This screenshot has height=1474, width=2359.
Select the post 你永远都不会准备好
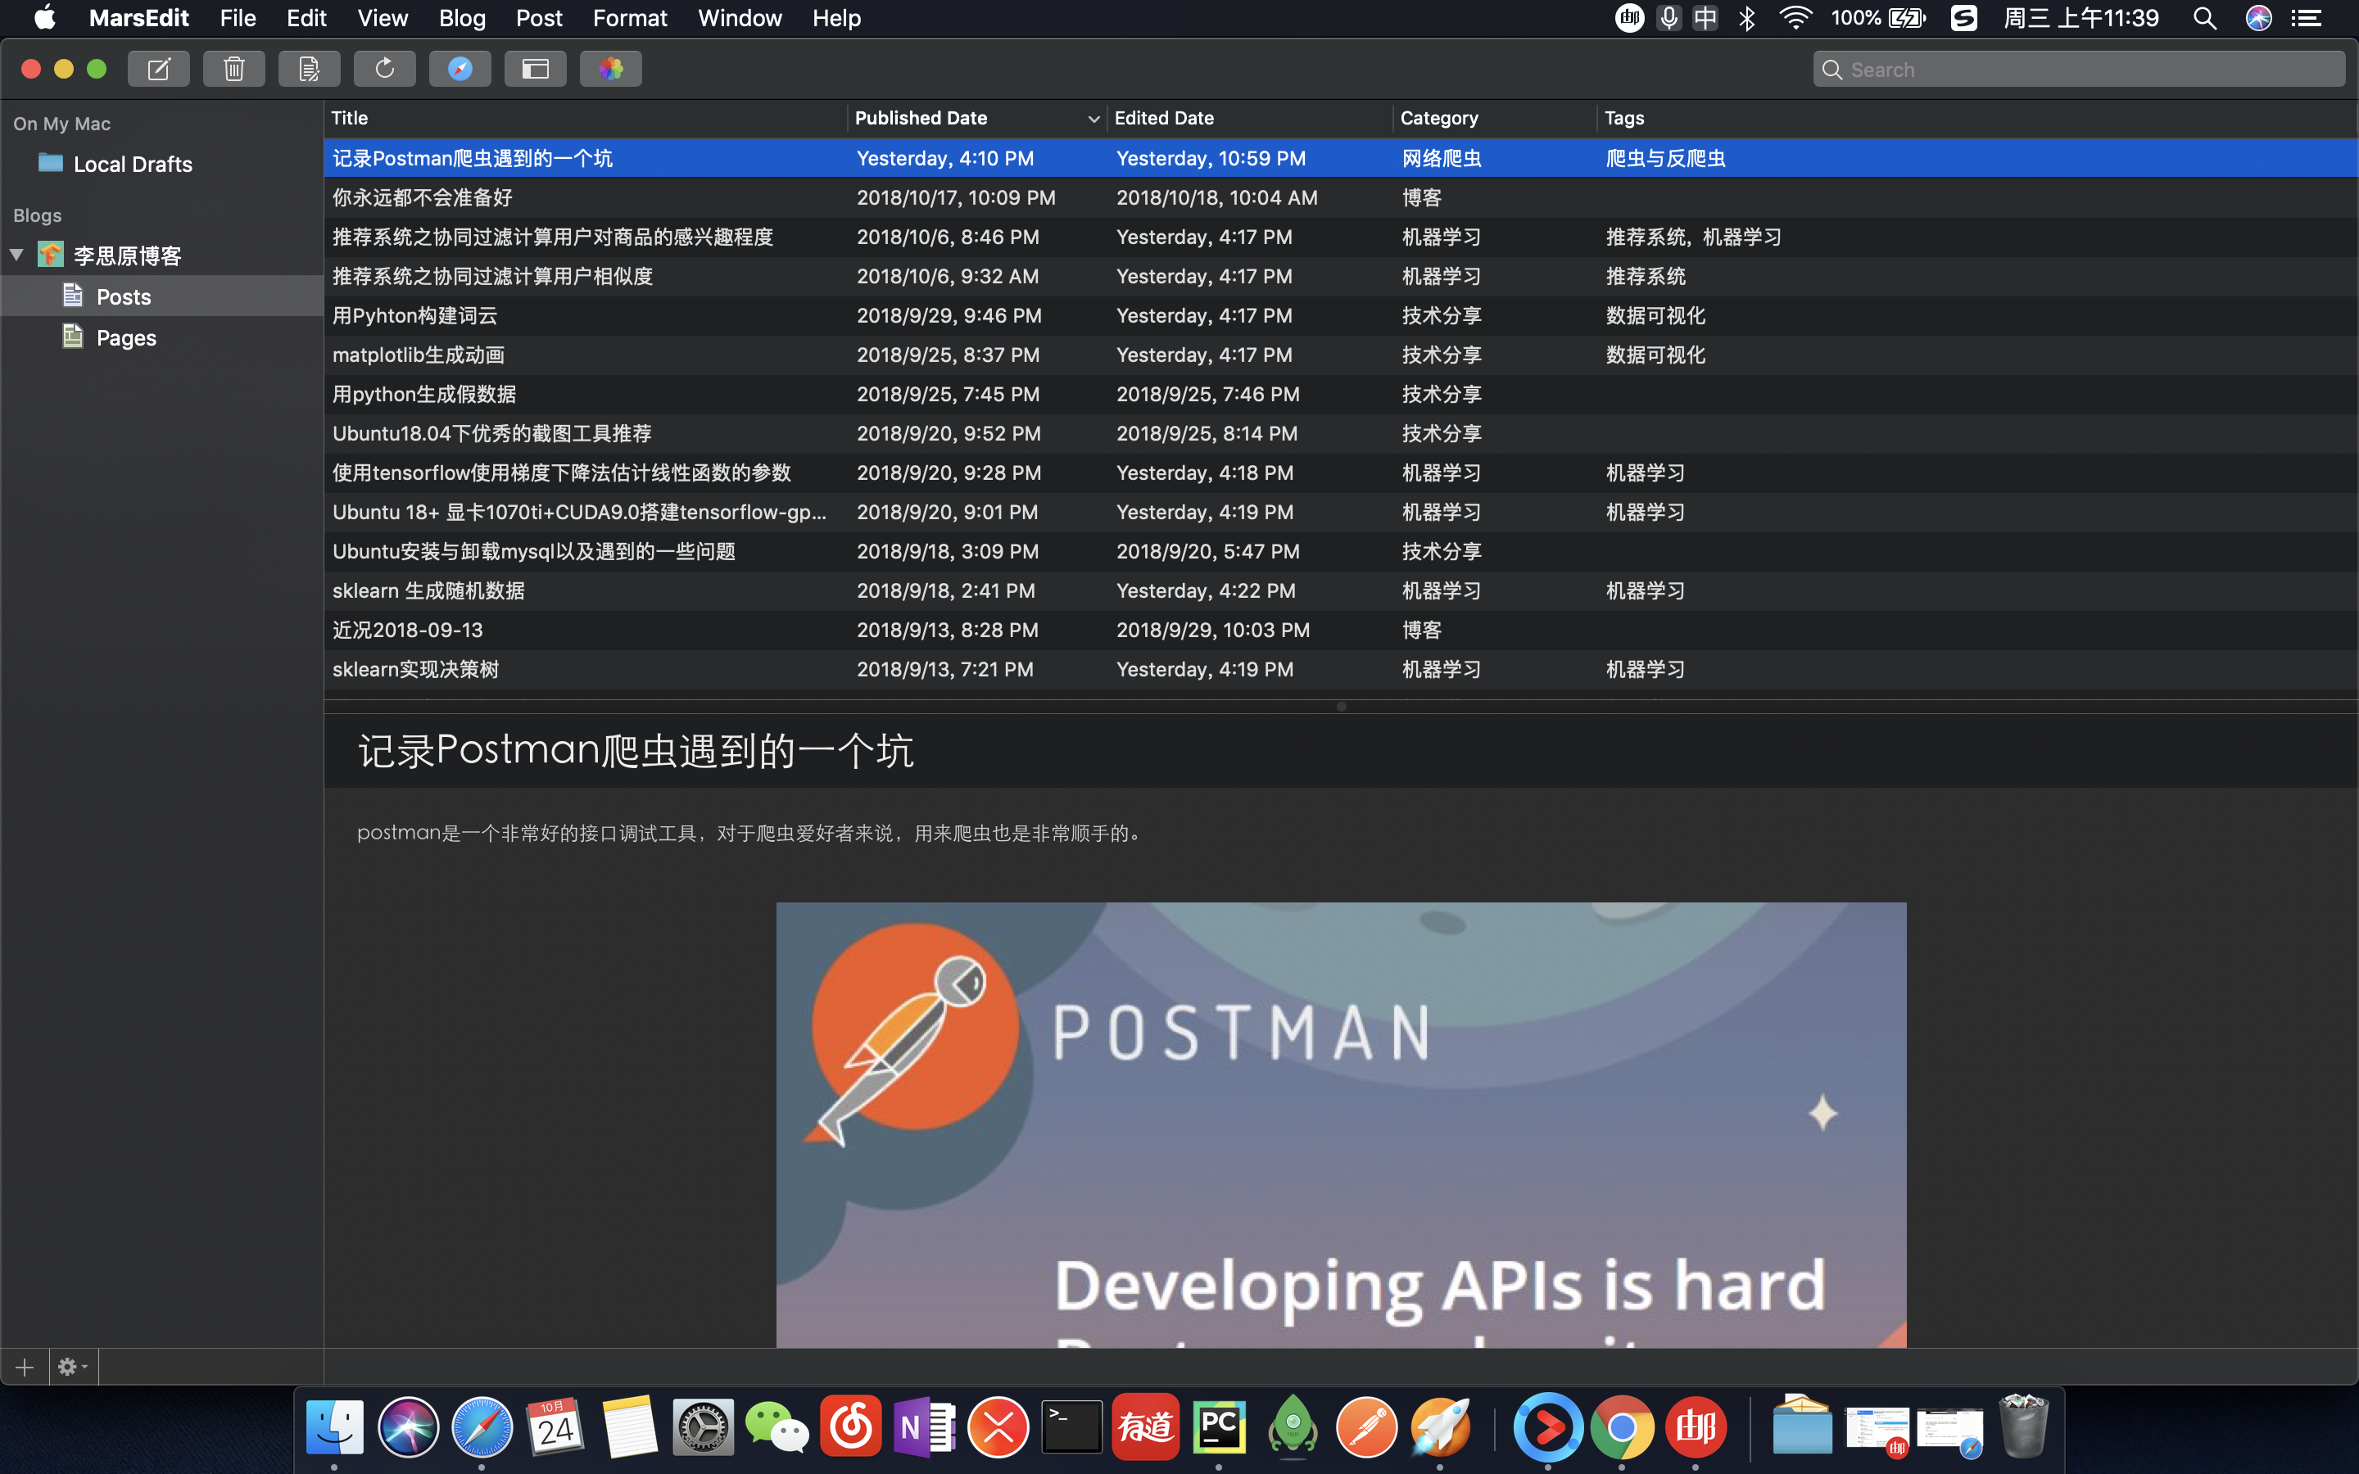tap(1340, 197)
